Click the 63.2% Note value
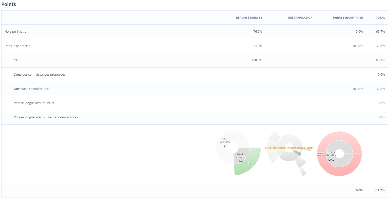391x202 pixels. [x=380, y=190]
